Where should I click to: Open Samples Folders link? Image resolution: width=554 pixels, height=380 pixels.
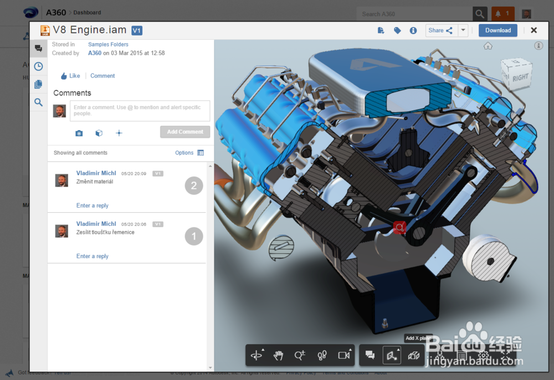(x=108, y=44)
